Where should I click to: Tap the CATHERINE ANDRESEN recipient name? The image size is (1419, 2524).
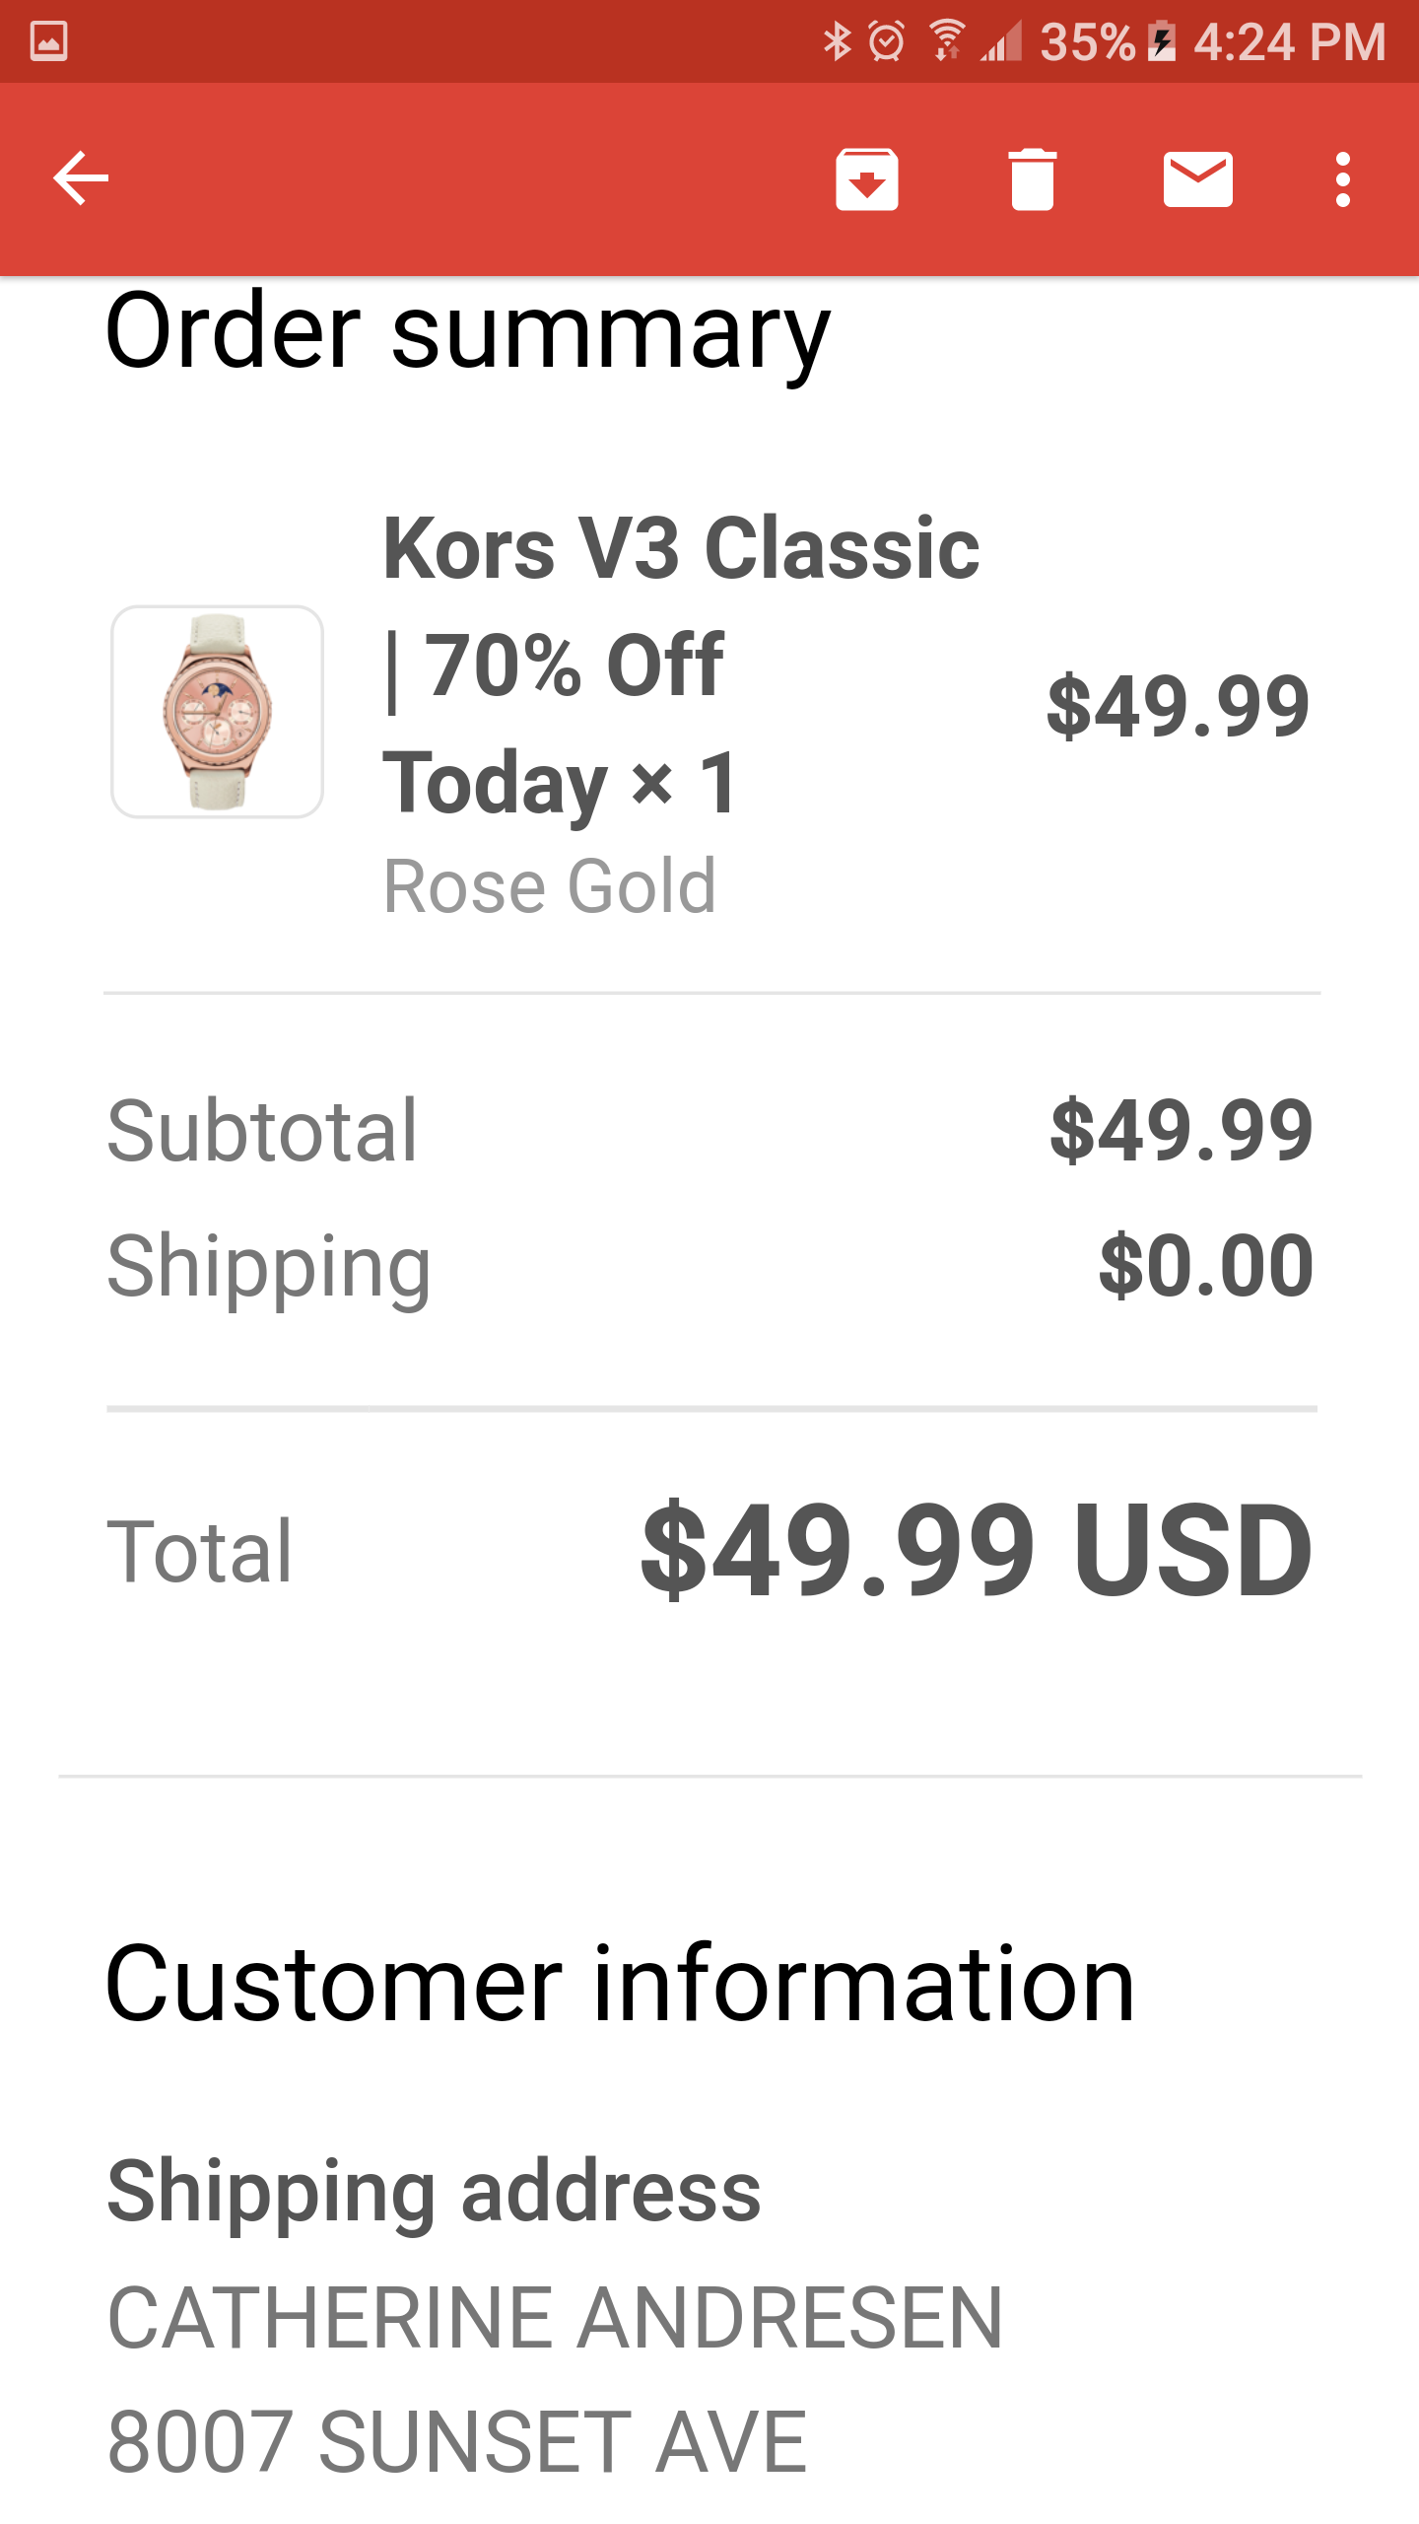555,2317
